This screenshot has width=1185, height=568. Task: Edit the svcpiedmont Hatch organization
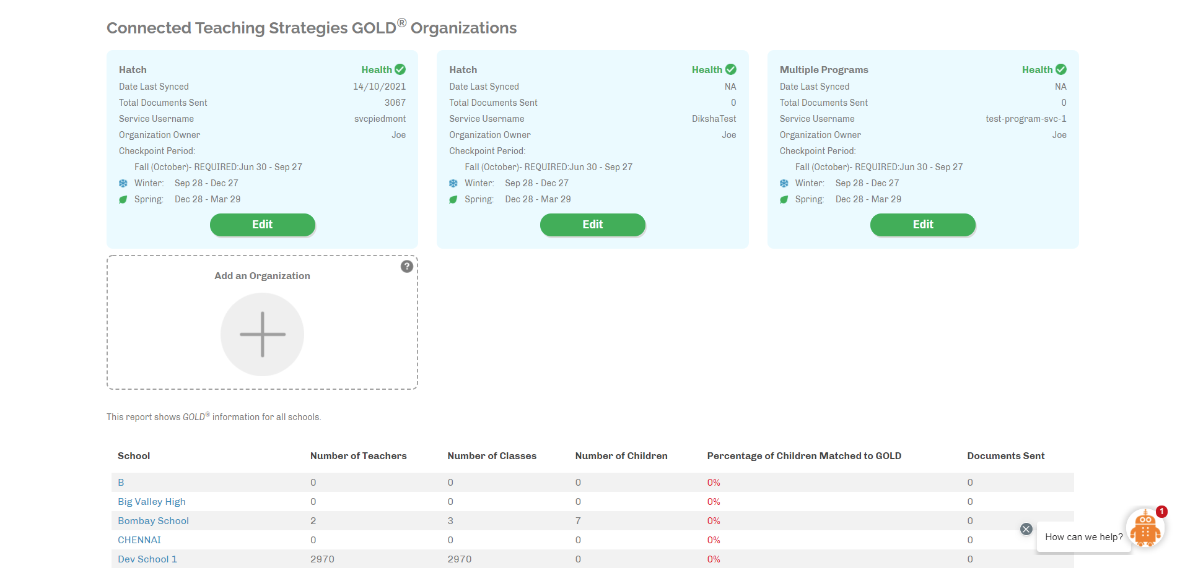[262, 225]
